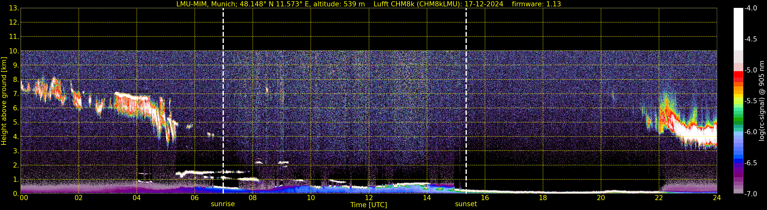The width and height of the screenshot is (767, 210).
Task: Click the y-axis tick label '1.'
Action: [16, 180]
